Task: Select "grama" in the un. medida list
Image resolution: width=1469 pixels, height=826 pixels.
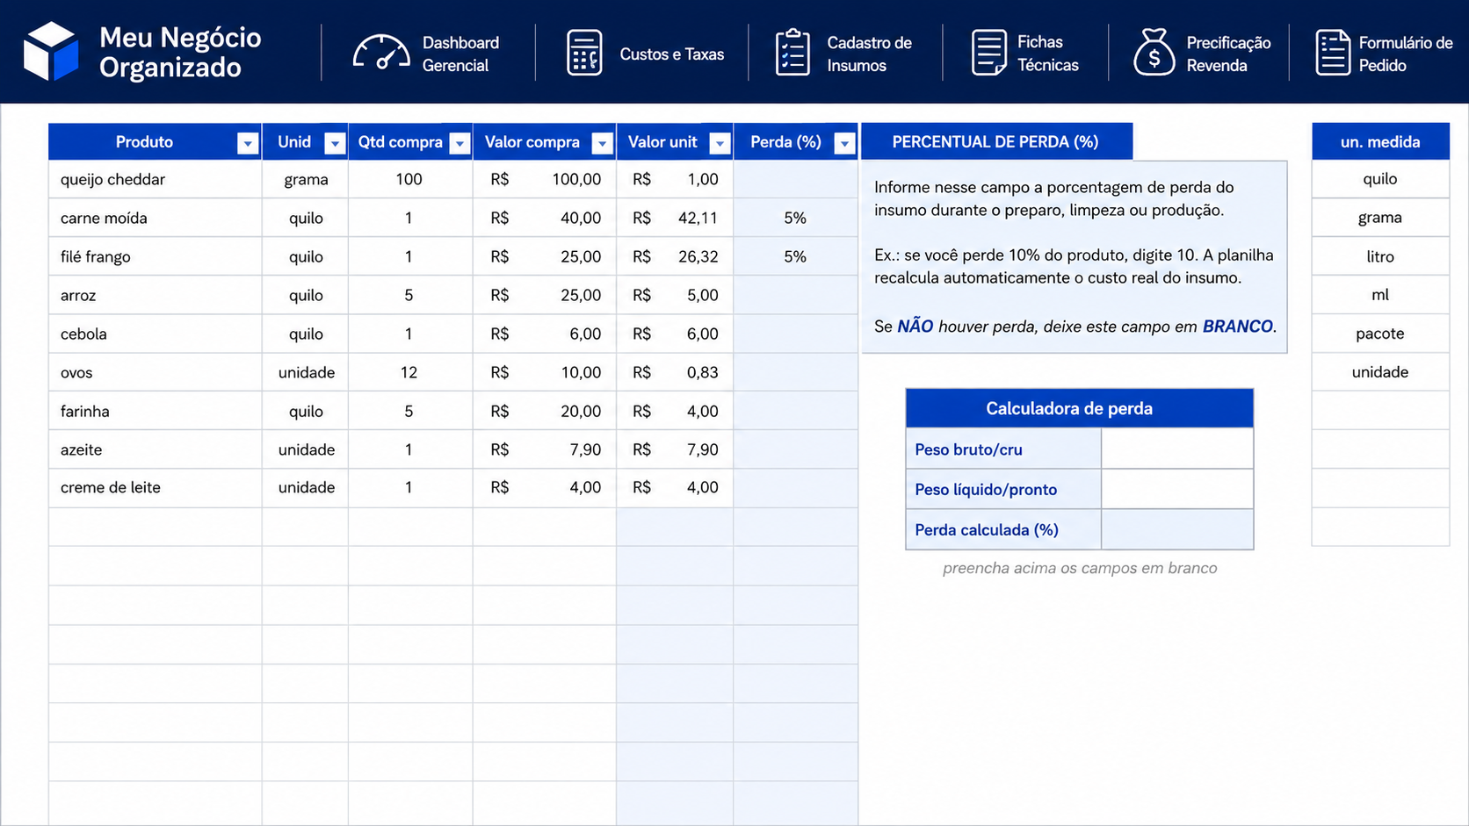Action: click(1380, 218)
